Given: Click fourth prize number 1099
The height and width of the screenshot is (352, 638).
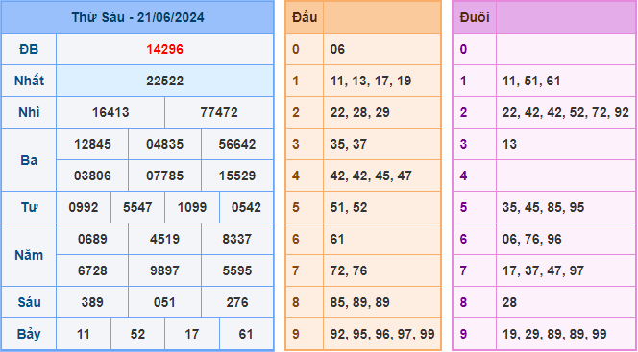Looking at the screenshot, I should click(192, 207).
